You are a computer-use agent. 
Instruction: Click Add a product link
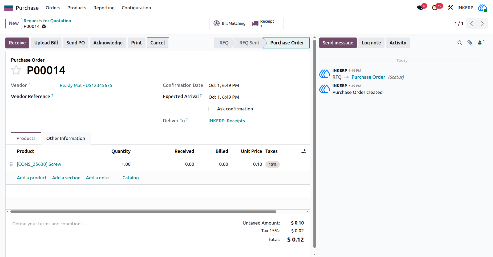tap(32, 178)
